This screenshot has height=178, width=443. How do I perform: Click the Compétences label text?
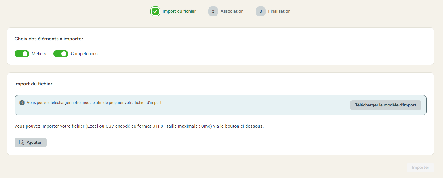coord(84,54)
